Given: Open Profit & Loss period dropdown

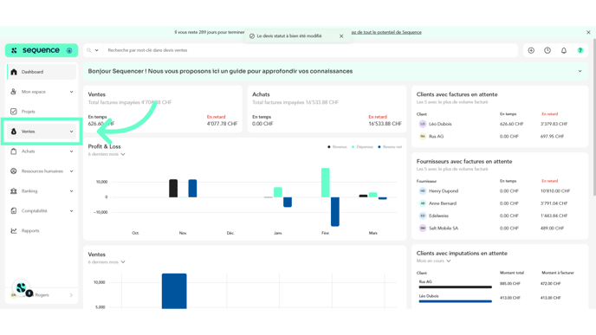Looking at the screenshot, I should point(107,154).
